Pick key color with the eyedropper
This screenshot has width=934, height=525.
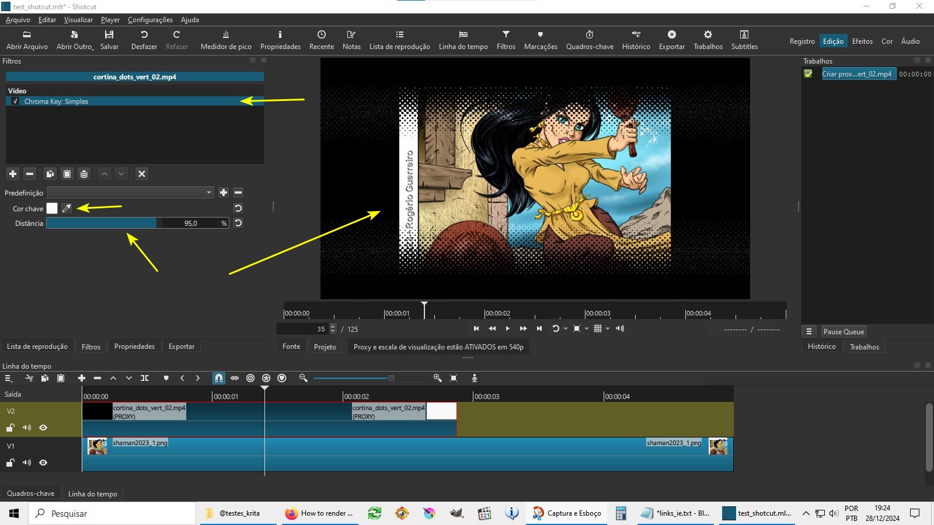tap(67, 208)
